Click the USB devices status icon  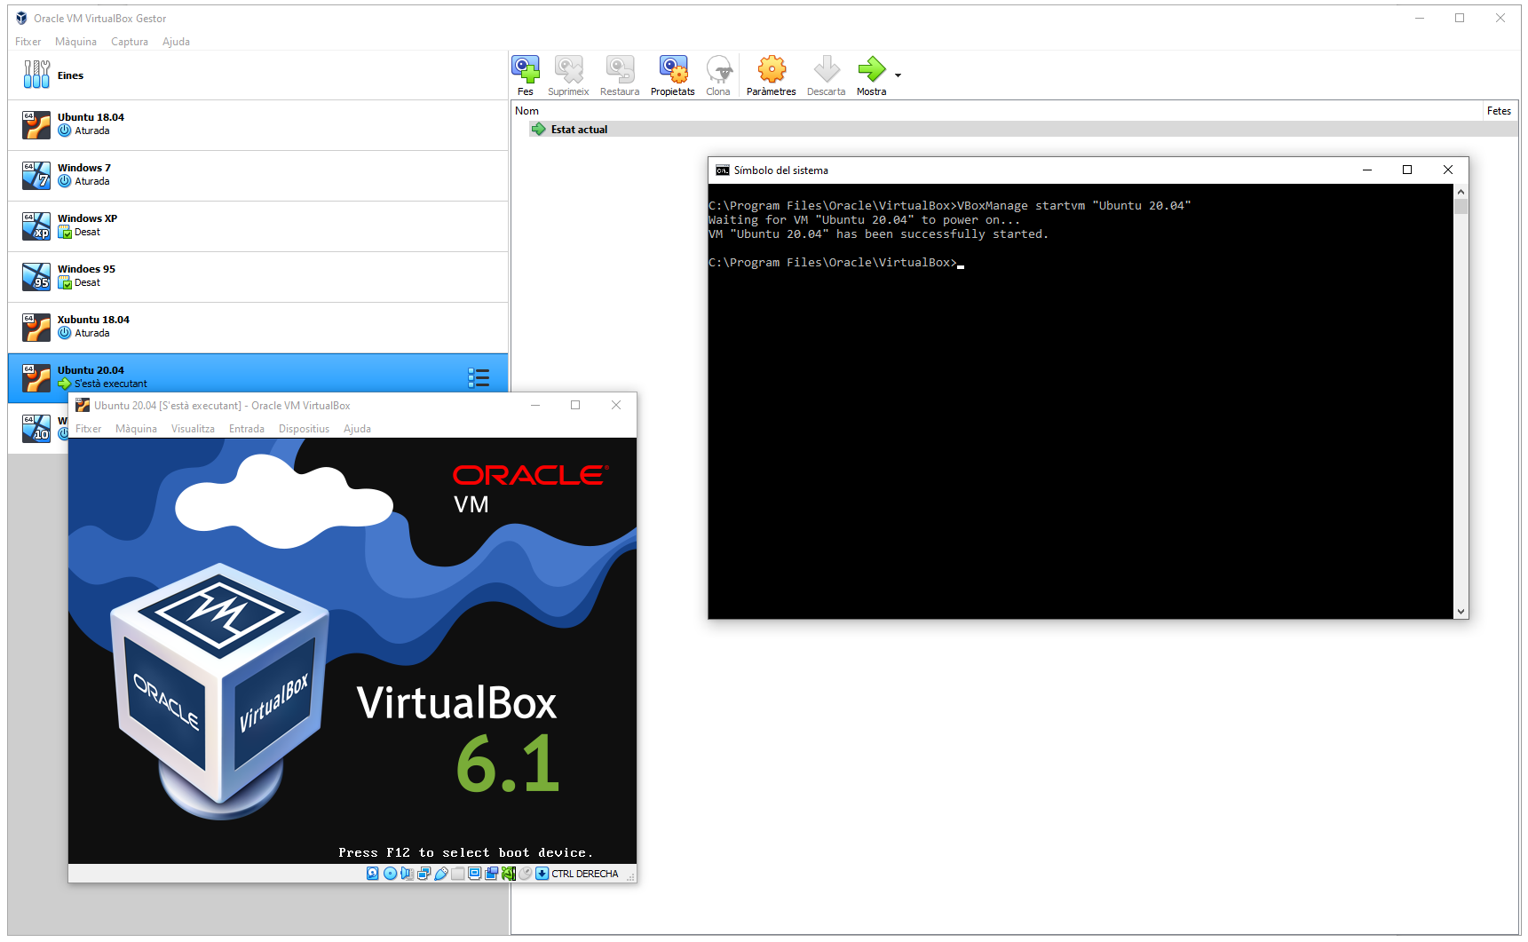[441, 874]
